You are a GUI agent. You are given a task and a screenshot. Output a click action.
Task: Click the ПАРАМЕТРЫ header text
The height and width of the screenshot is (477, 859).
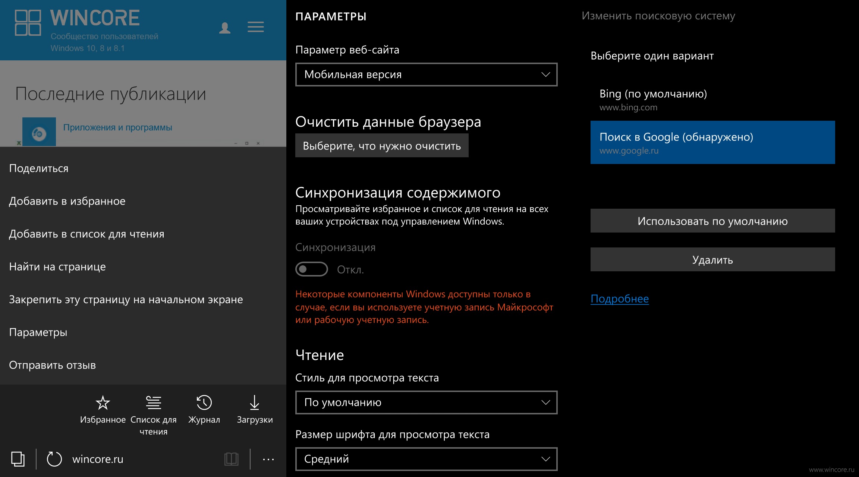[x=331, y=16]
